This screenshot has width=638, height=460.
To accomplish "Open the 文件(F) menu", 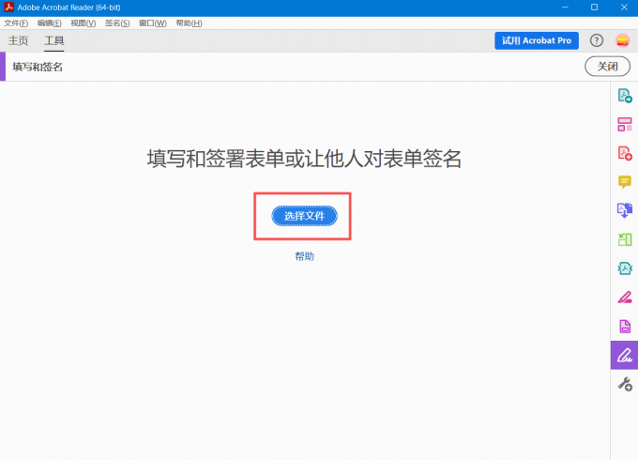I will pyautogui.click(x=16, y=23).
